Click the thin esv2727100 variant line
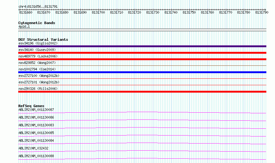The width and height of the screenshot is (275, 163). [x=142, y=78]
